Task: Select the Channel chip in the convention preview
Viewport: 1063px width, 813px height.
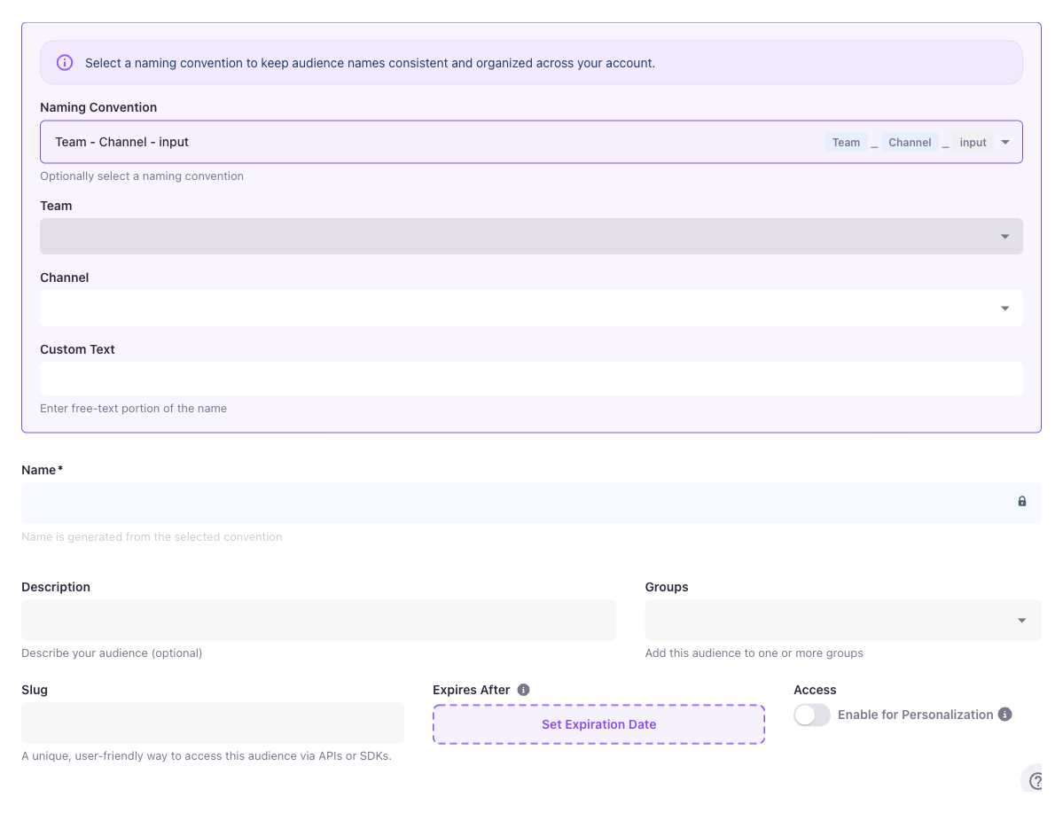Action: [910, 142]
